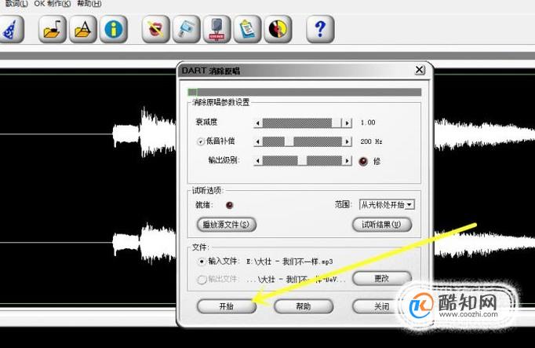This screenshot has height=348, width=535.
Task: Click left arrow of 输出级别 slider
Action: [258, 160]
